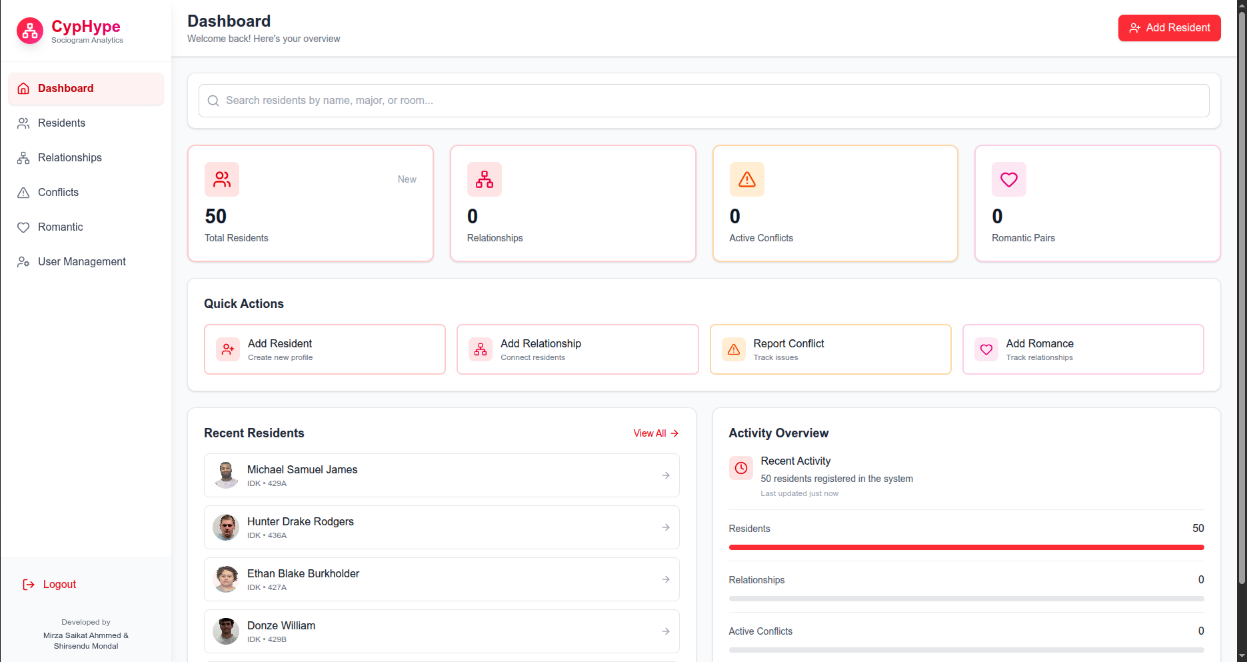Click the 'IDK • 429B' room label
The image size is (1247, 662).
point(267,640)
